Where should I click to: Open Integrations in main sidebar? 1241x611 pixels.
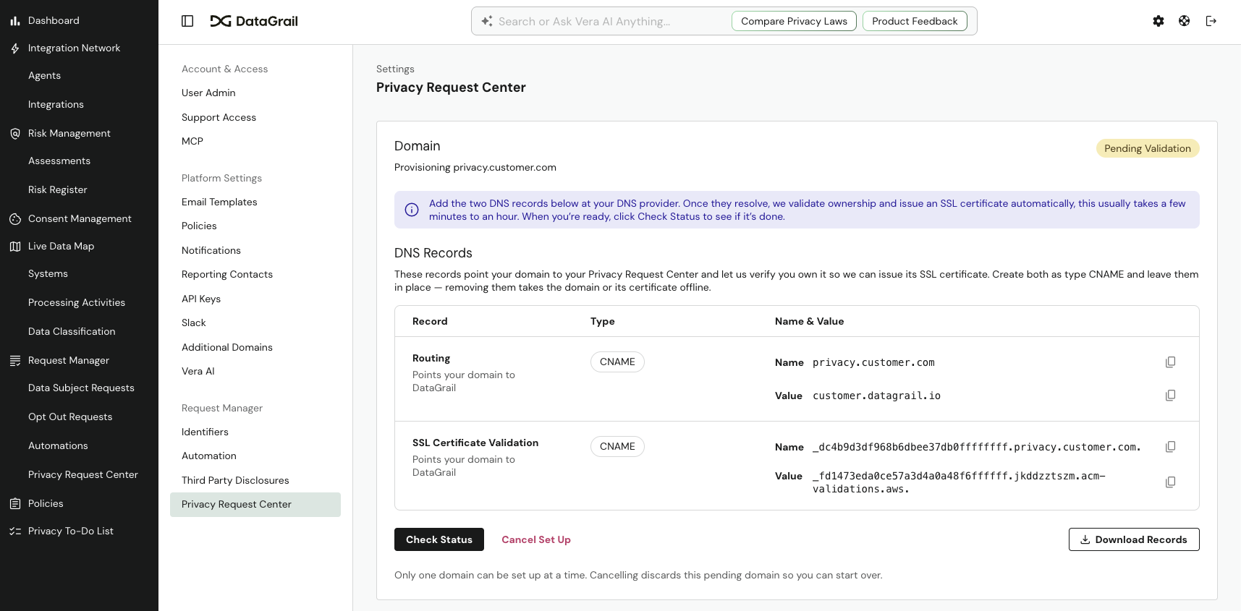[56, 105]
